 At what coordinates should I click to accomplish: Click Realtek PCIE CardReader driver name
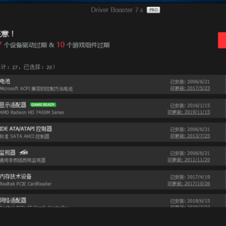tap(26, 184)
